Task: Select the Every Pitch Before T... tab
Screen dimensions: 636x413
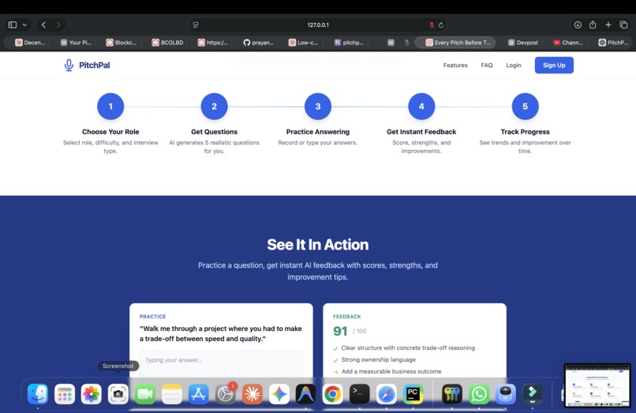Action: (x=455, y=42)
